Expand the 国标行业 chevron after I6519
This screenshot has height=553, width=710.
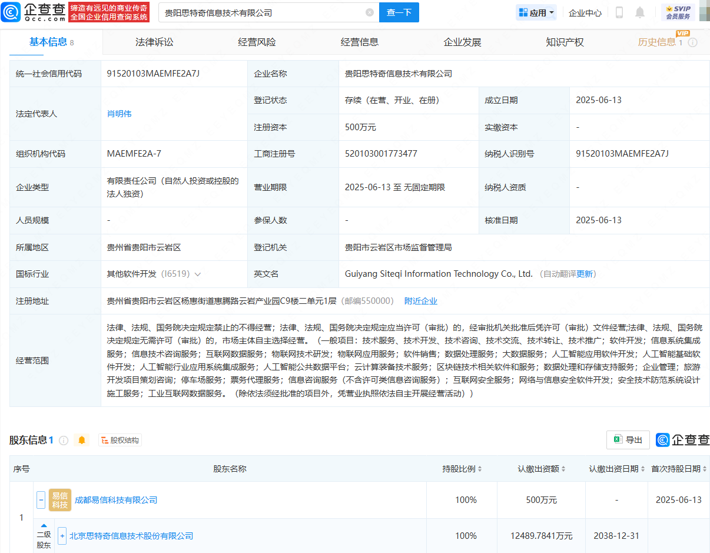[198, 274]
